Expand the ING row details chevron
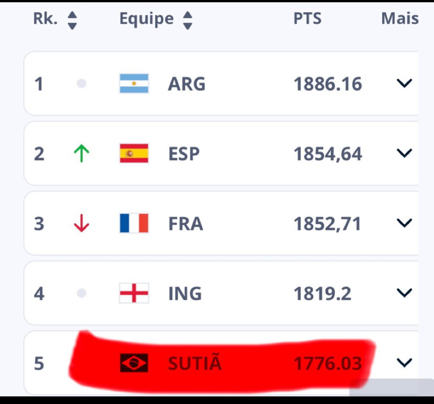Screen dimensions: 434x404 pyautogui.click(x=404, y=293)
